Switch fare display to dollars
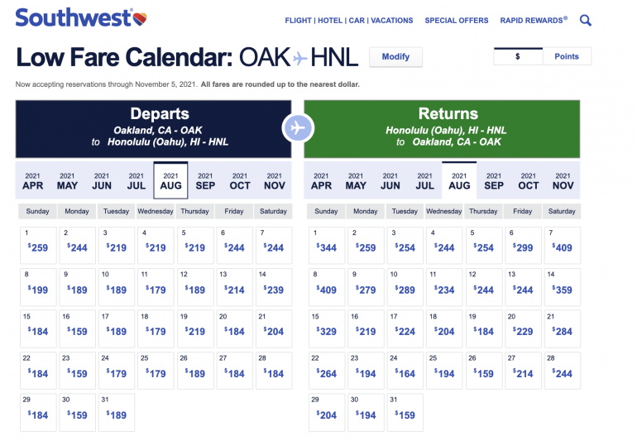The image size is (637, 441). (x=518, y=56)
